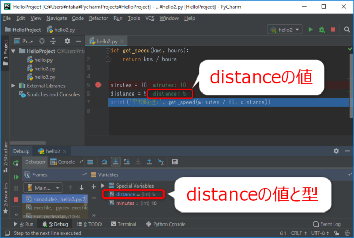
Task: Expand the Special Variables node
Action: 104,186
